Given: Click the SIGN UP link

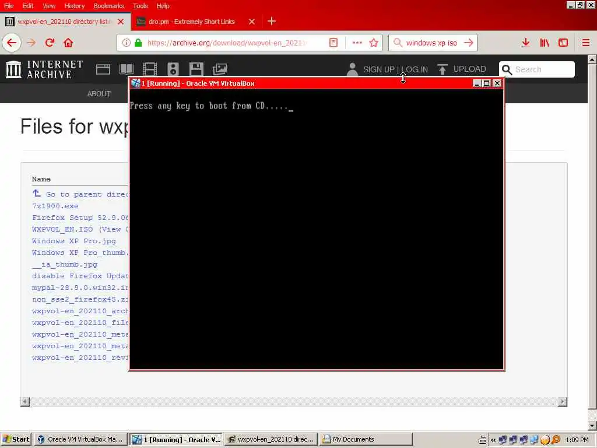Looking at the screenshot, I should 378,69.
